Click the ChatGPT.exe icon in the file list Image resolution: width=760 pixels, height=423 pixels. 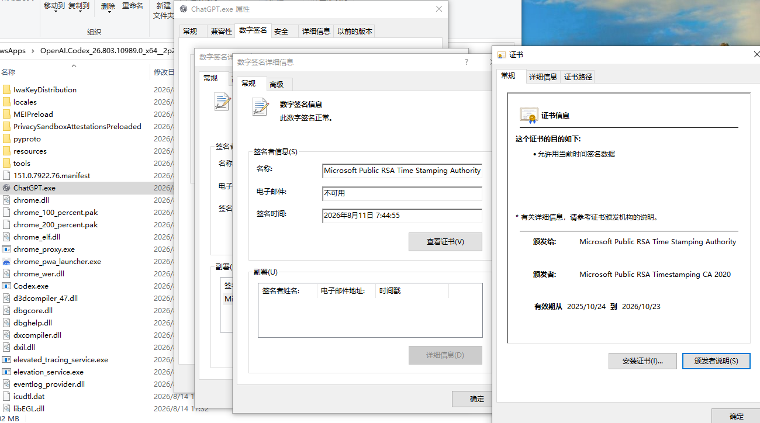click(x=6, y=188)
